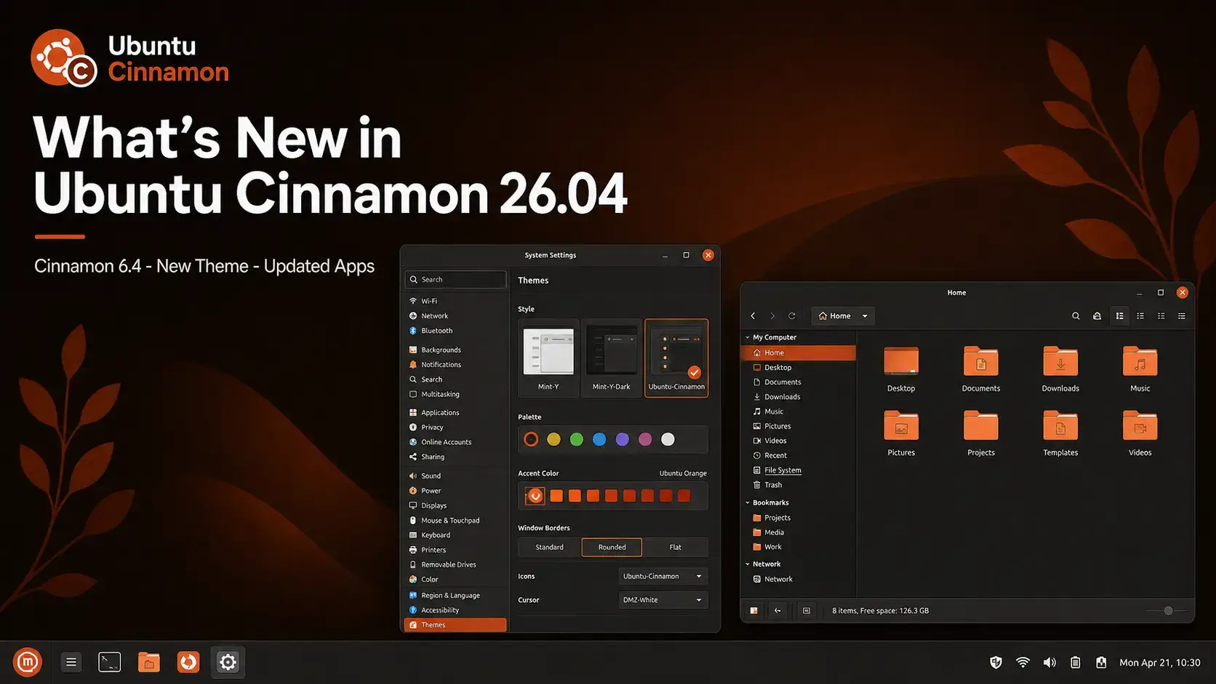
Task: Open the Icons dropdown showing Ubuntu-Cinnamon
Action: coord(663,576)
